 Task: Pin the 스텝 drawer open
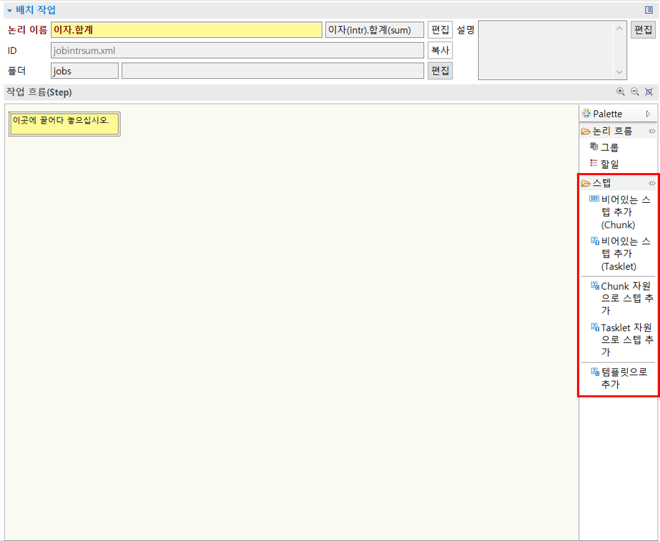[651, 183]
